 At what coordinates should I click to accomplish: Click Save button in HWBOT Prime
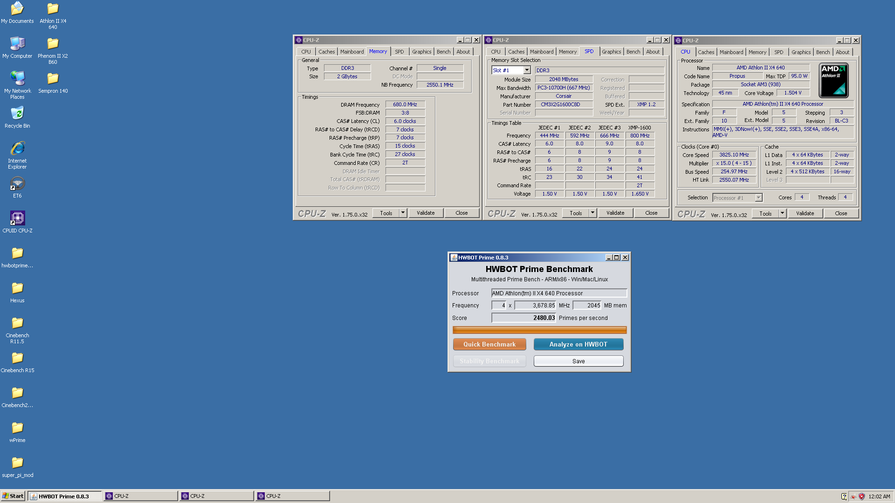pos(578,361)
